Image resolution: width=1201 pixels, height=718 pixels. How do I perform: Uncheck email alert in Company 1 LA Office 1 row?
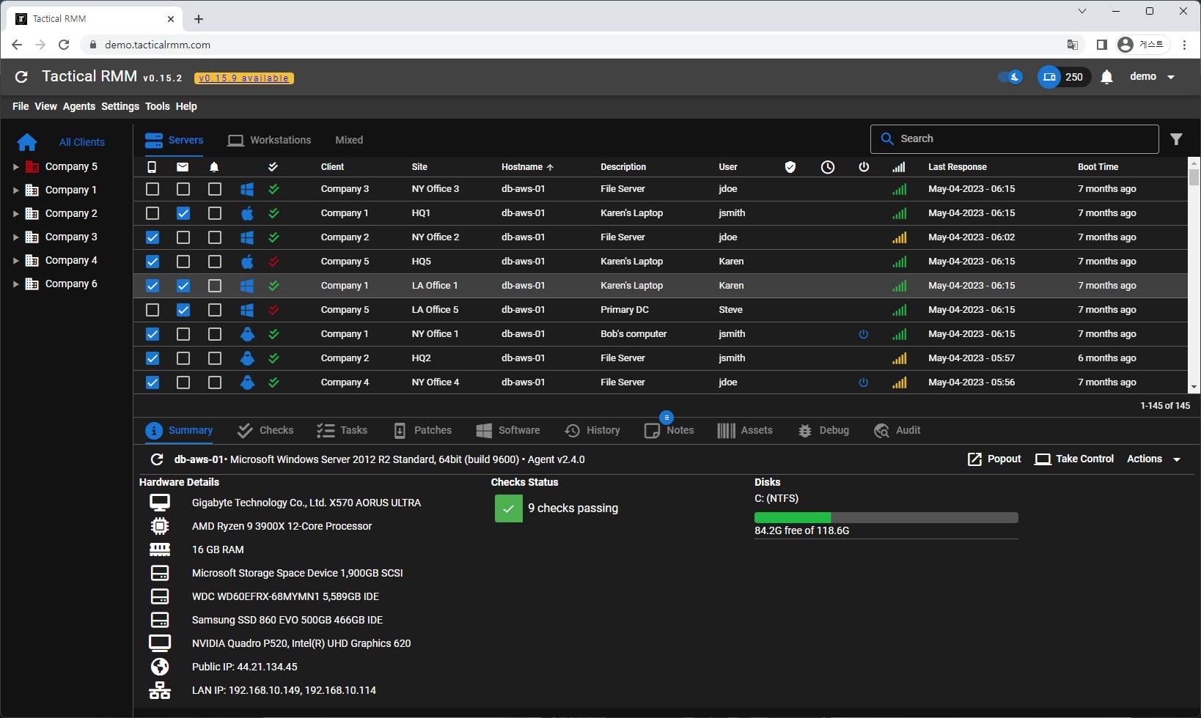click(183, 286)
